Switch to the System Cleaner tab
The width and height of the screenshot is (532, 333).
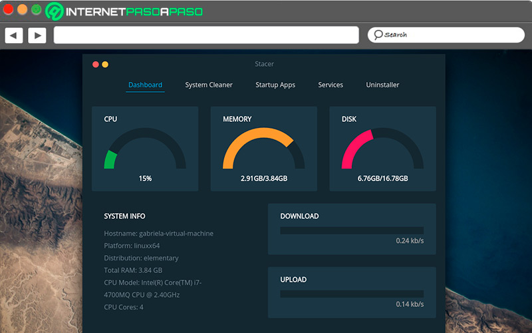[209, 85]
